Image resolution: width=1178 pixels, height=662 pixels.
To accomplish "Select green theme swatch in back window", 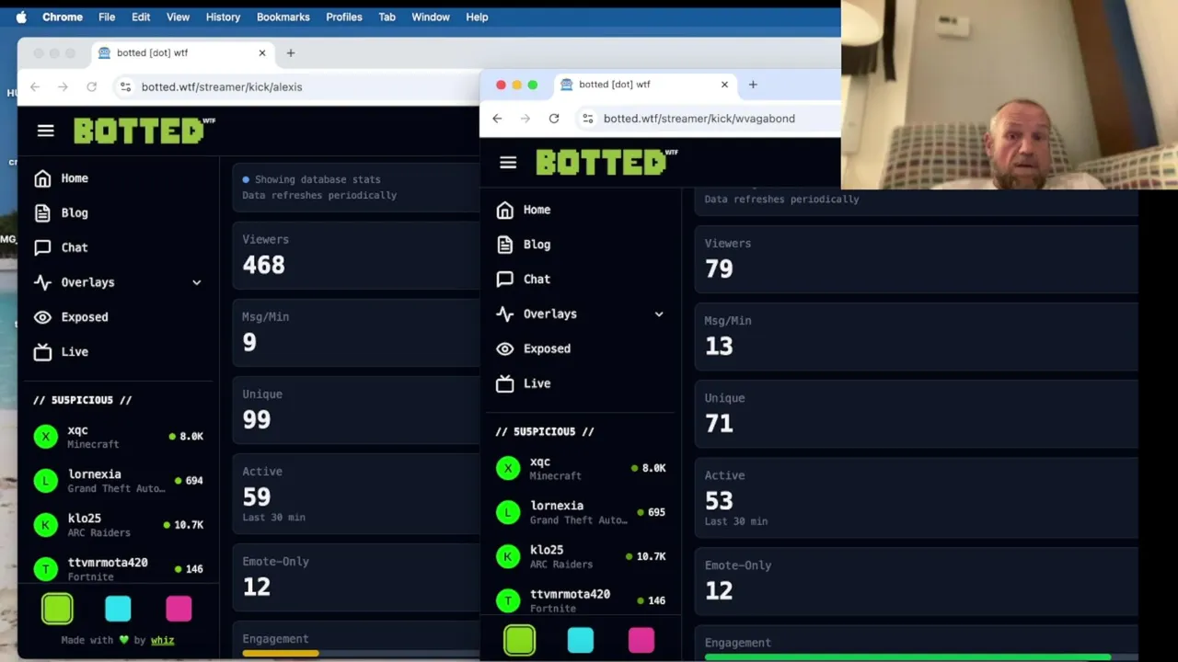I will point(57,609).
